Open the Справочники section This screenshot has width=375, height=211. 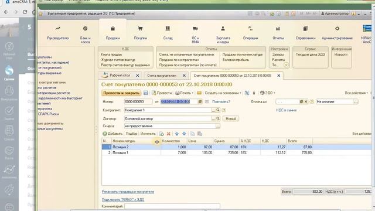(x=305, y=33)
